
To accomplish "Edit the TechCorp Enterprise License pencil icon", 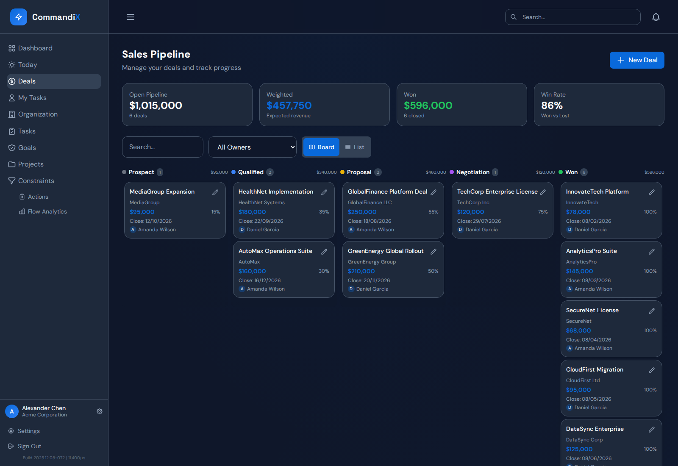I will (543, 192).
